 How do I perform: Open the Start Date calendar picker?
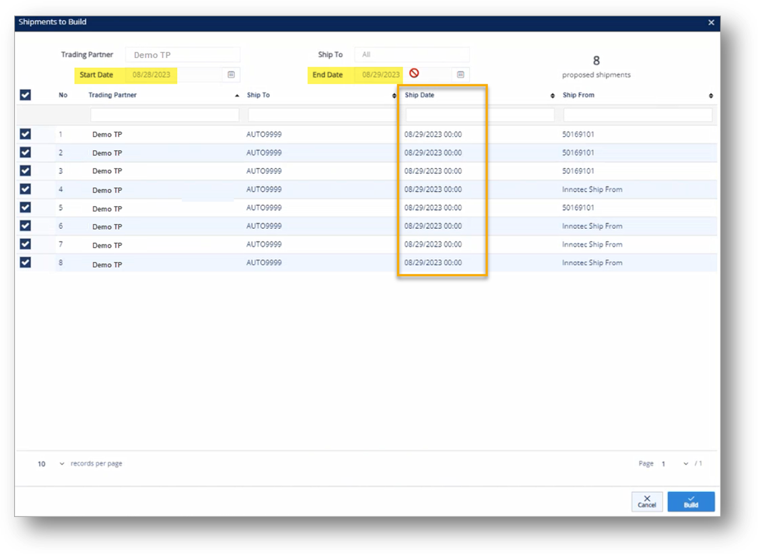click(x=231, y=75)
